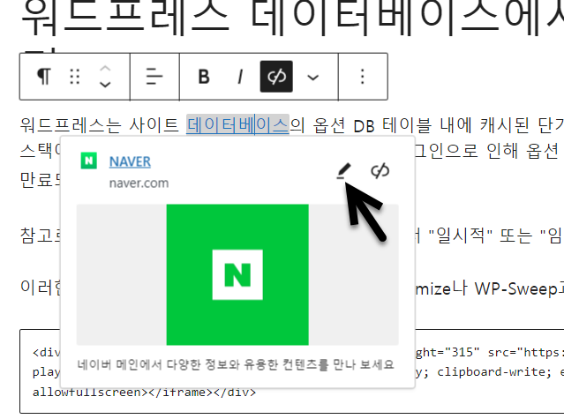Image resolution: width=564 pixels, height=419 pixels.
Task: Click the small NAVER favicon
Action: 89,161
